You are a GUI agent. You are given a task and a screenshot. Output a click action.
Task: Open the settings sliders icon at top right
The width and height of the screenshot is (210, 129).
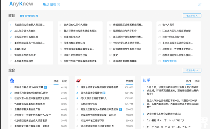click(200, 5)
